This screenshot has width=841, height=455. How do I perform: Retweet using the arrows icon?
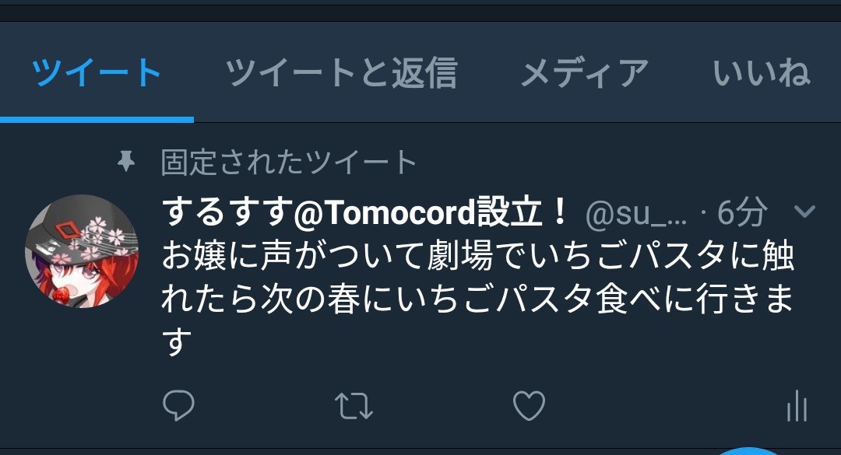pyautogui.click(x=354, y=406)
